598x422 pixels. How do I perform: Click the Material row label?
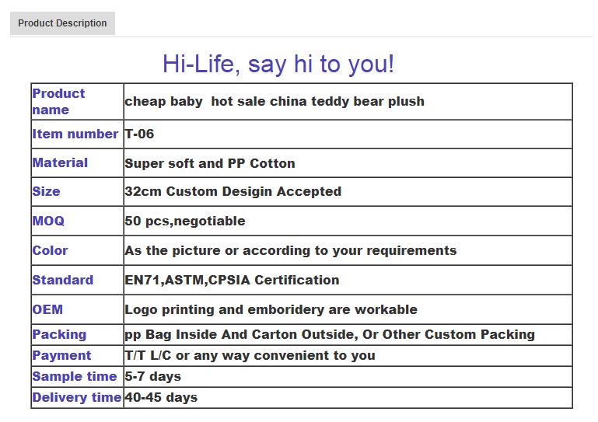[60, 162]
